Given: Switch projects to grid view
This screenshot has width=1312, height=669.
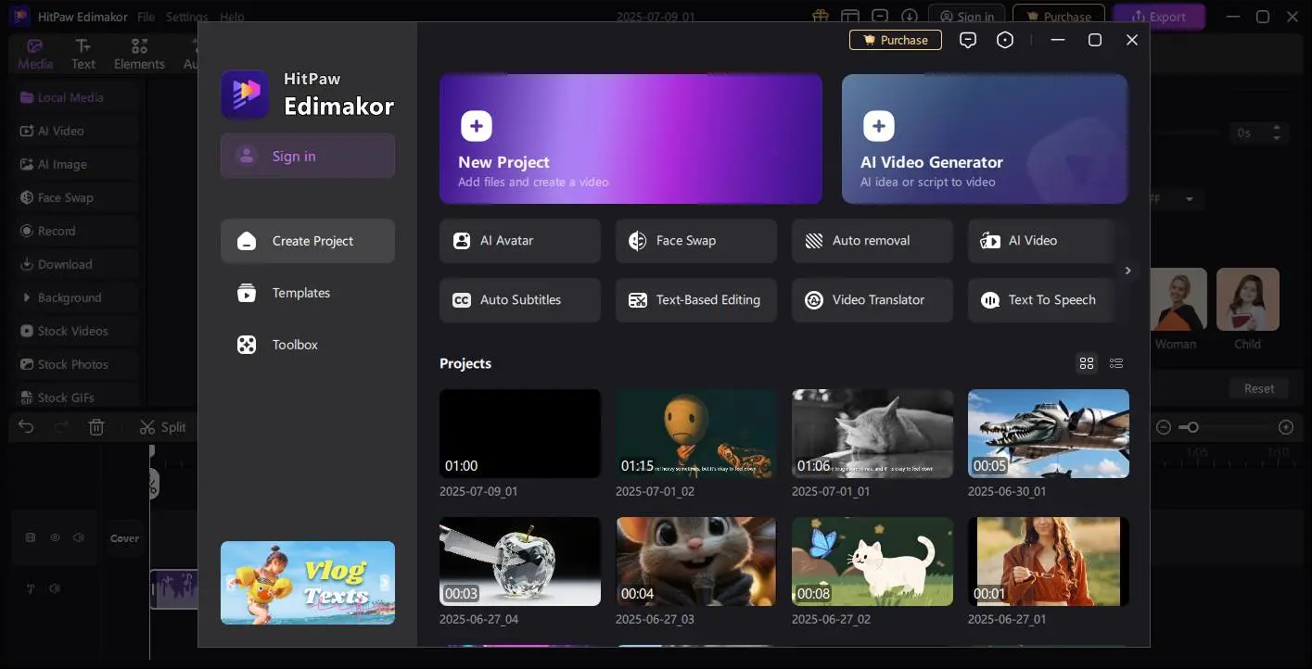Looking at the screenshot, I should (1087, 363).
